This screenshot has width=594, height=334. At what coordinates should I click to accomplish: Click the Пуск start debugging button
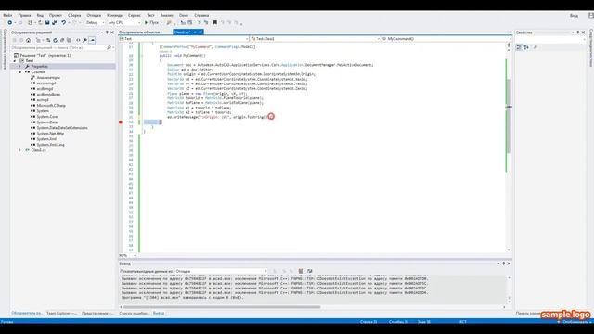(x=151, y=22)
